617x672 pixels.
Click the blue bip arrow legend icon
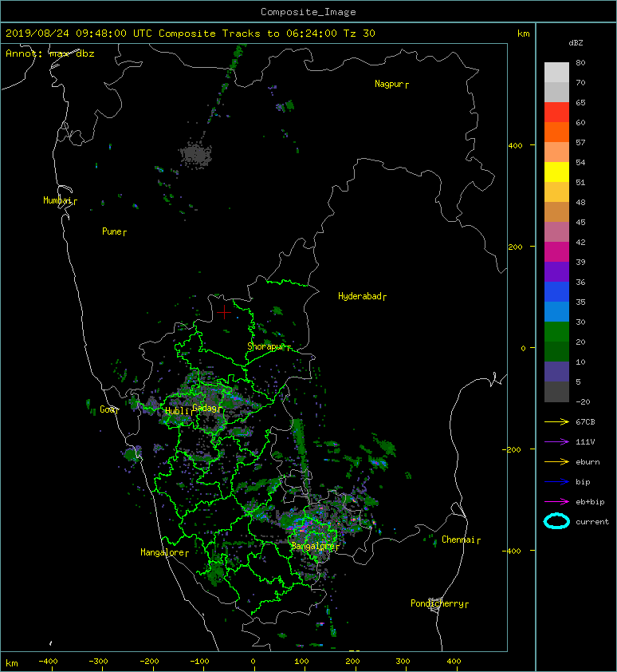coord(556,482)
